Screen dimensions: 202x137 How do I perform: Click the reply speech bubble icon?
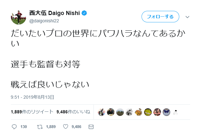[14, 127]
